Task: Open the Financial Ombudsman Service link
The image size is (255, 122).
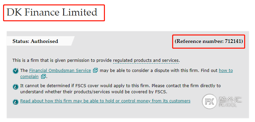Action: [60, 71]
